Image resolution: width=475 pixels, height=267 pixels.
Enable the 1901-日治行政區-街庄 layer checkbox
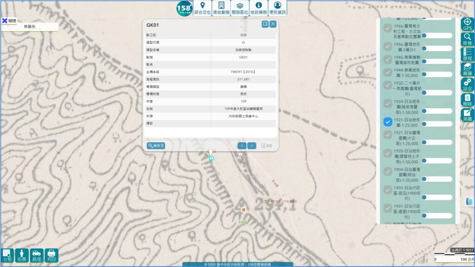click(387, 190)
